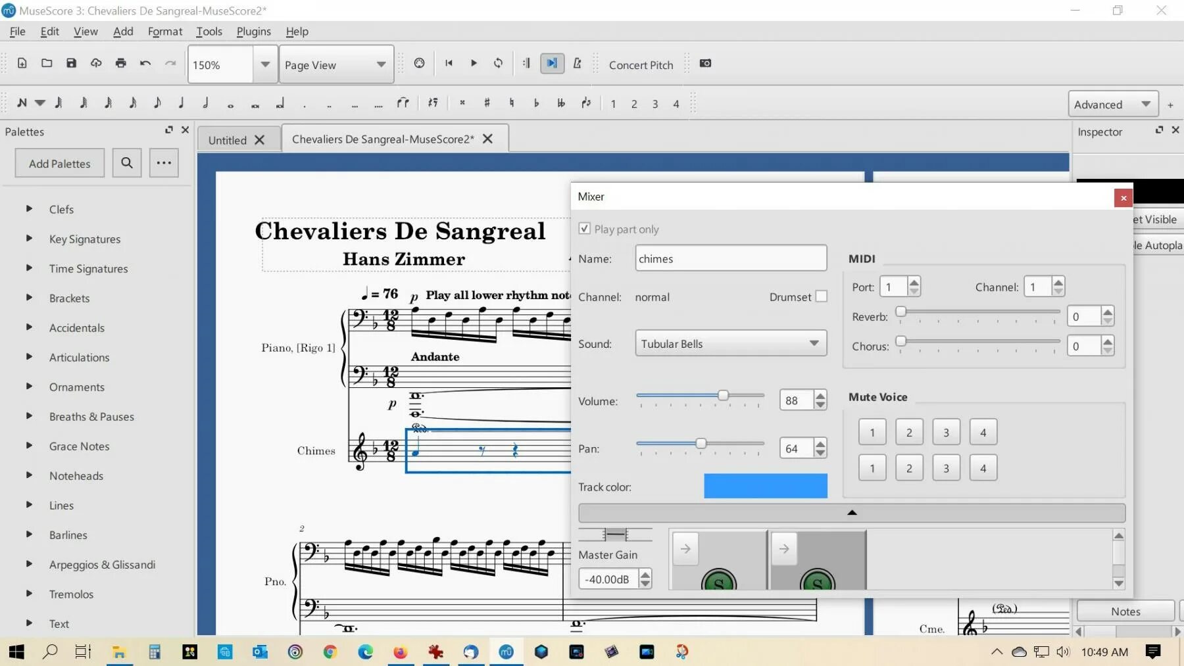Open Google Chrome from the taskbar
1184x666 pixels.
click(330, 652)
